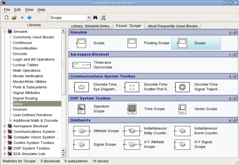This screenshot has width=239, height=165.
Task: Open the Edit menu
Action: [x=17, y=10]
